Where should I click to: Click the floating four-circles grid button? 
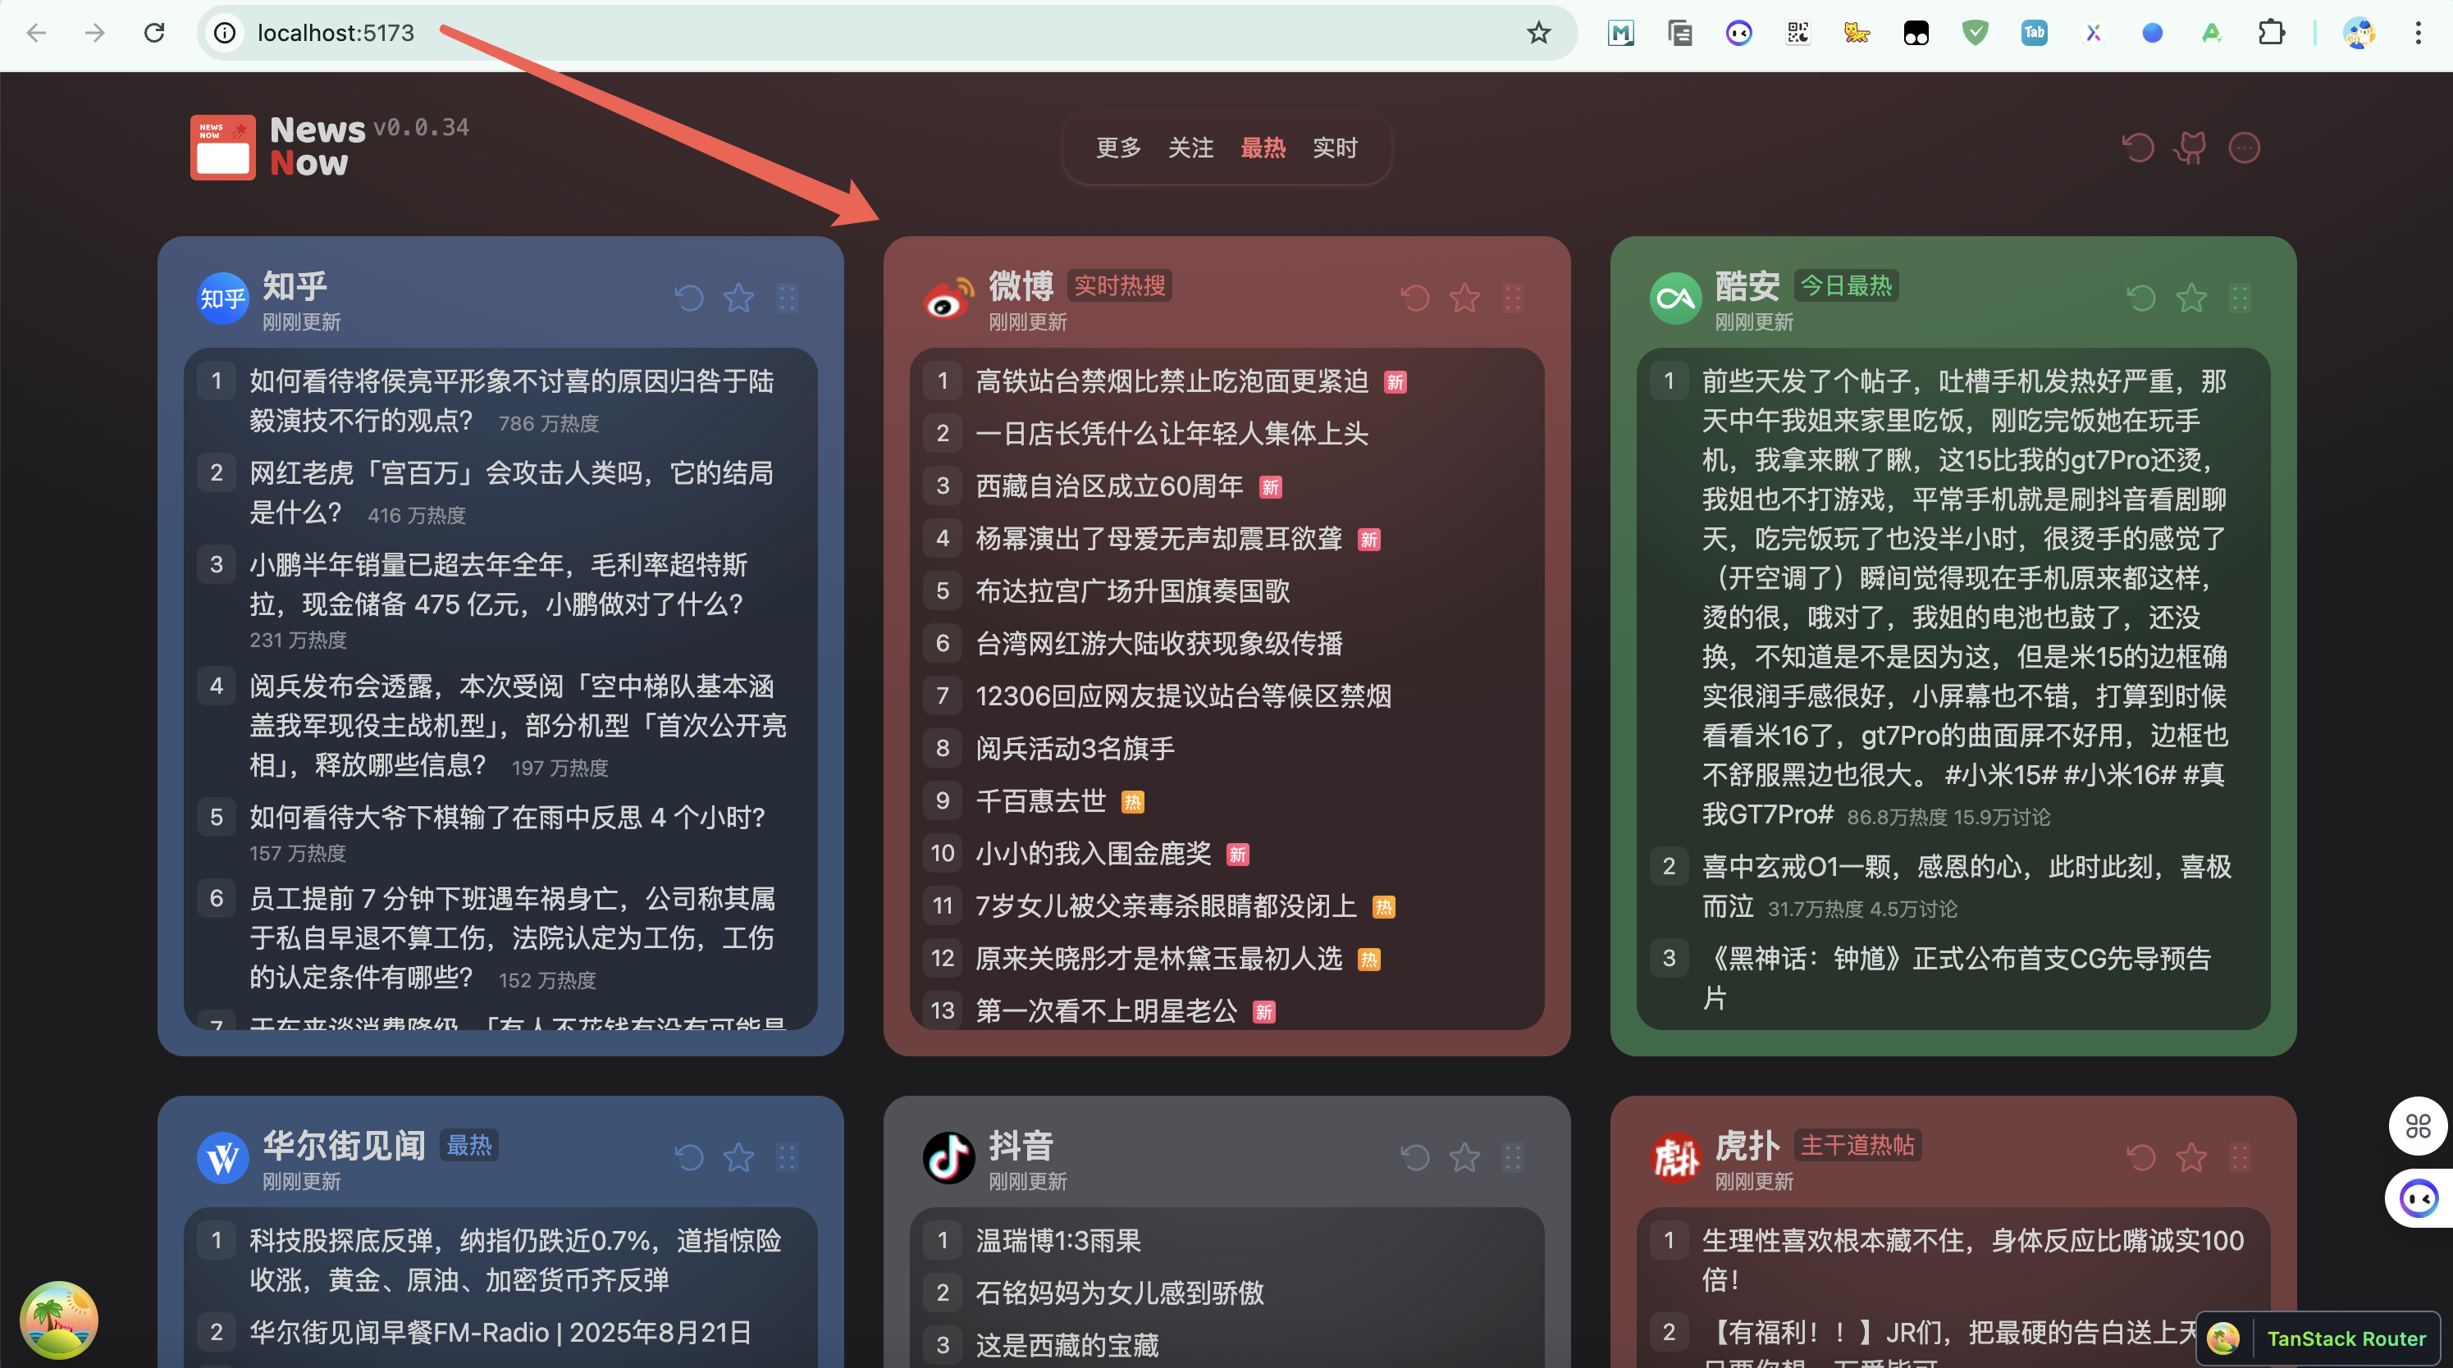2419,1127
